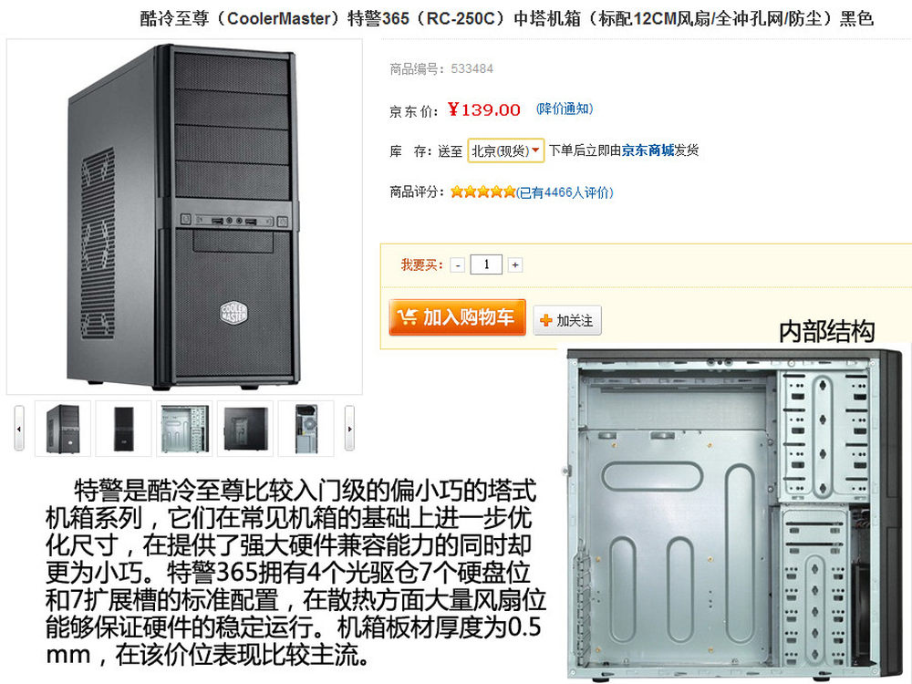Click the right arrow of the thumbnail strip
Image resolution: width=912 pixels, height=684 pixels.
[x=349, y=428]
